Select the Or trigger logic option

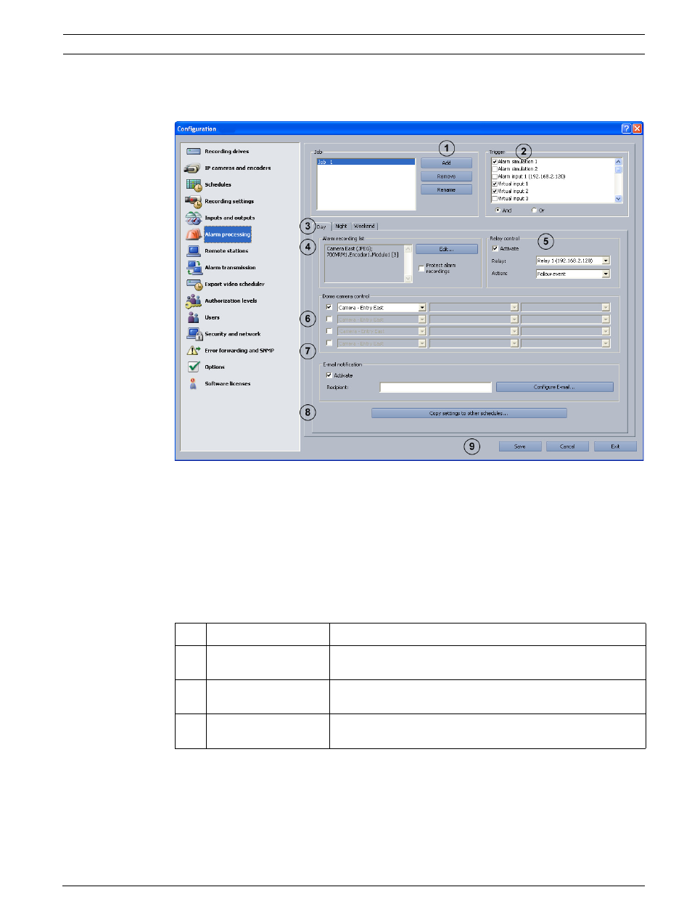tap(534, 210)
